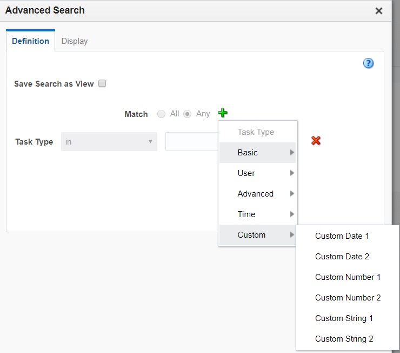
Task: Open the Definition tab
Action: (30, 41)
